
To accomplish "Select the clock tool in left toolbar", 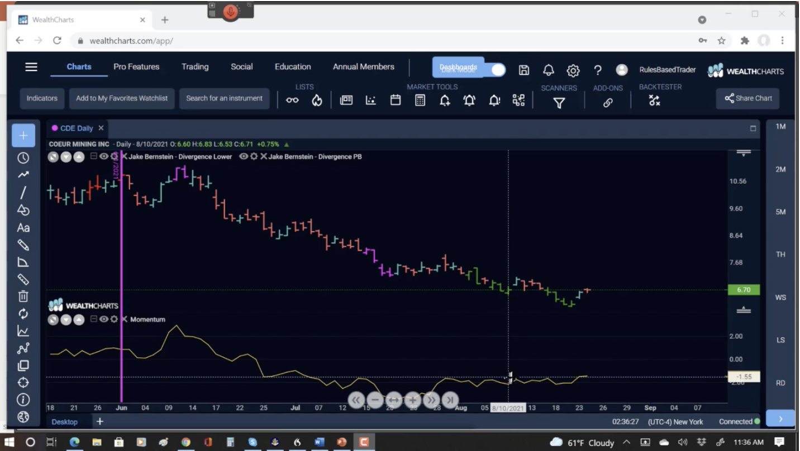I will tap(23, 158).
